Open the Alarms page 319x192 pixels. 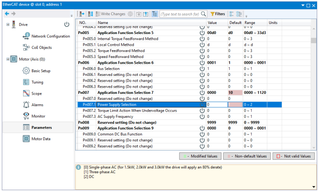click(x=37, y=105)
